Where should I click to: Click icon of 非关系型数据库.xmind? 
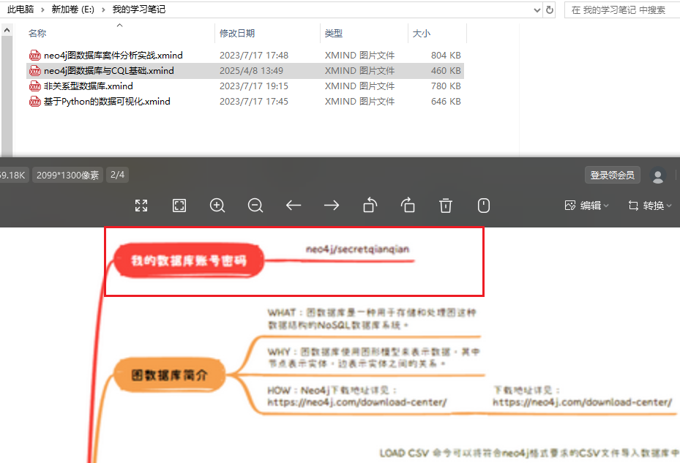tap(35, 86)
